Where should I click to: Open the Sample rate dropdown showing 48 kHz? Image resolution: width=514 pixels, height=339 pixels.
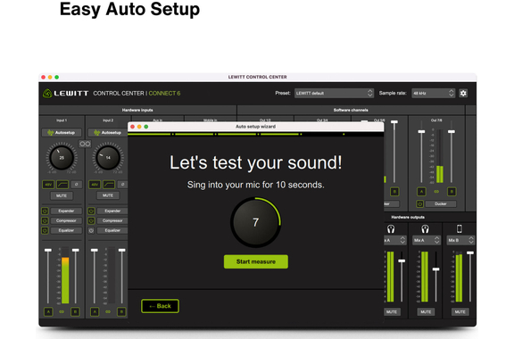pyautogui.click(x=433, y=93)
